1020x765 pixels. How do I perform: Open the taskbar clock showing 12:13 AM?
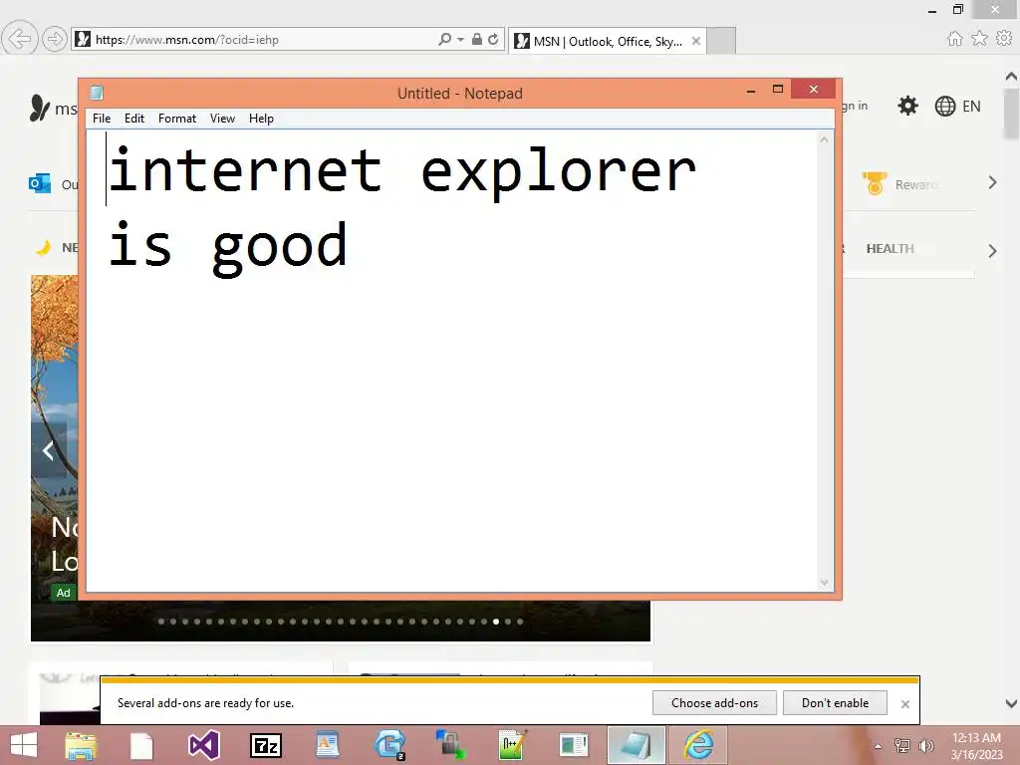(976, 746)
